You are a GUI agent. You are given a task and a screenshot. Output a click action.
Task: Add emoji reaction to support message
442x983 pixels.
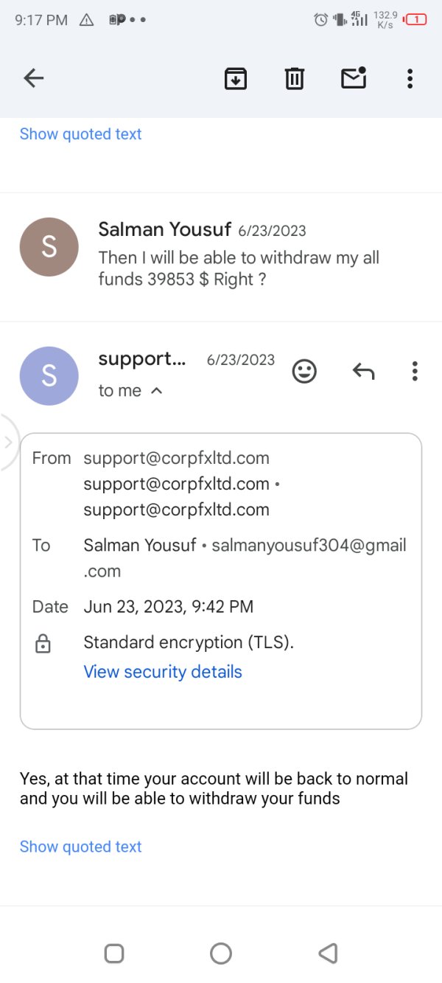(304, 371)
